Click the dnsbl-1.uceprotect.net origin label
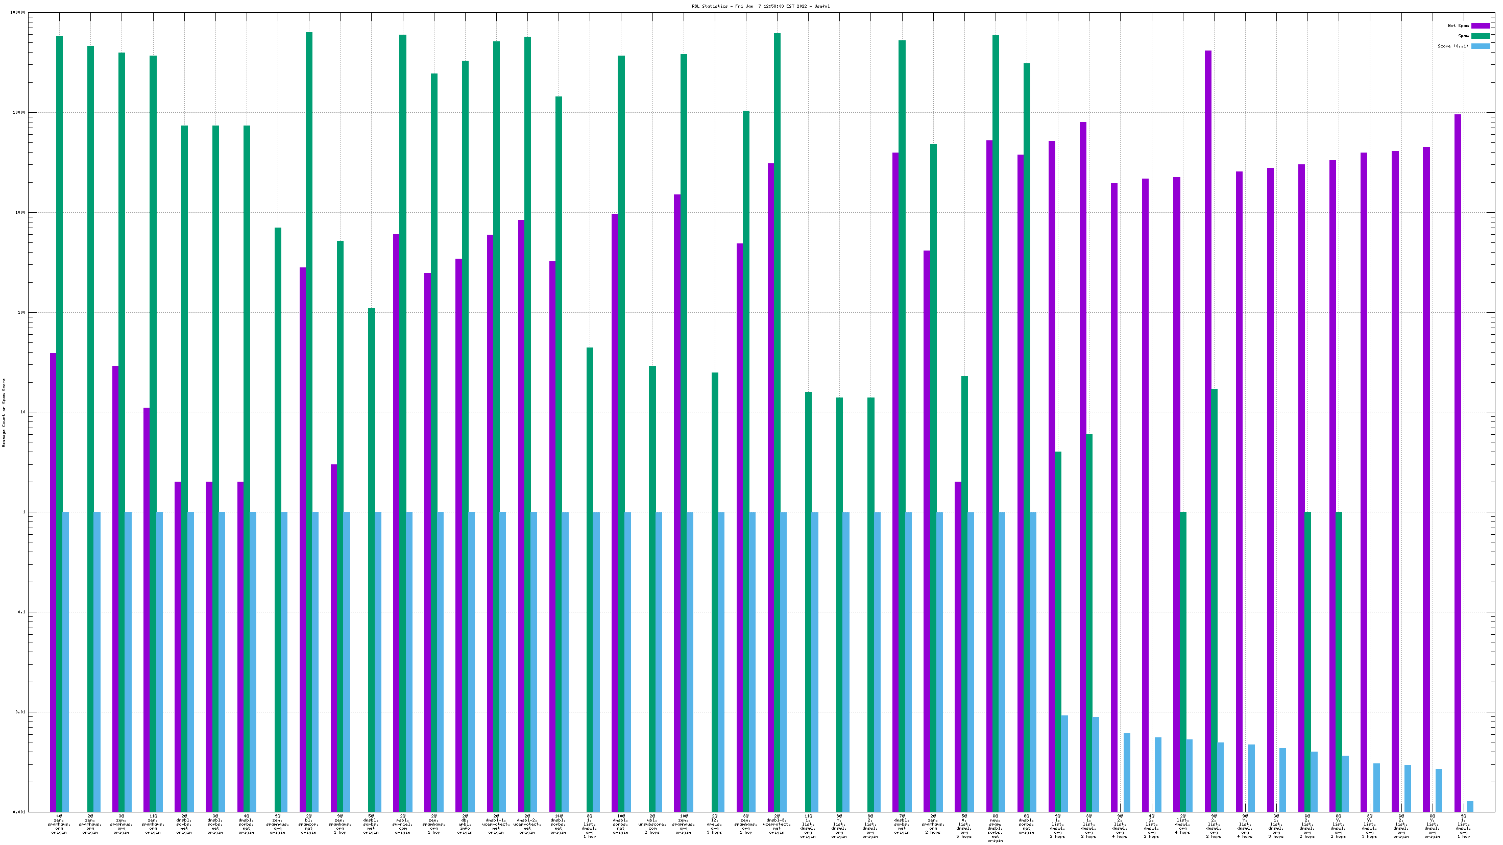 496,824
